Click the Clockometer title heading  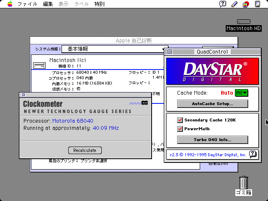tap(43, 104)
